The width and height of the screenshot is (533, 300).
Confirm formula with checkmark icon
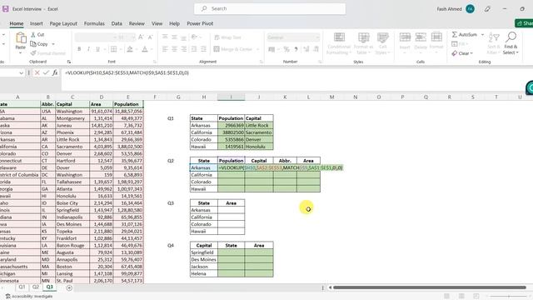tap(46, 72)
